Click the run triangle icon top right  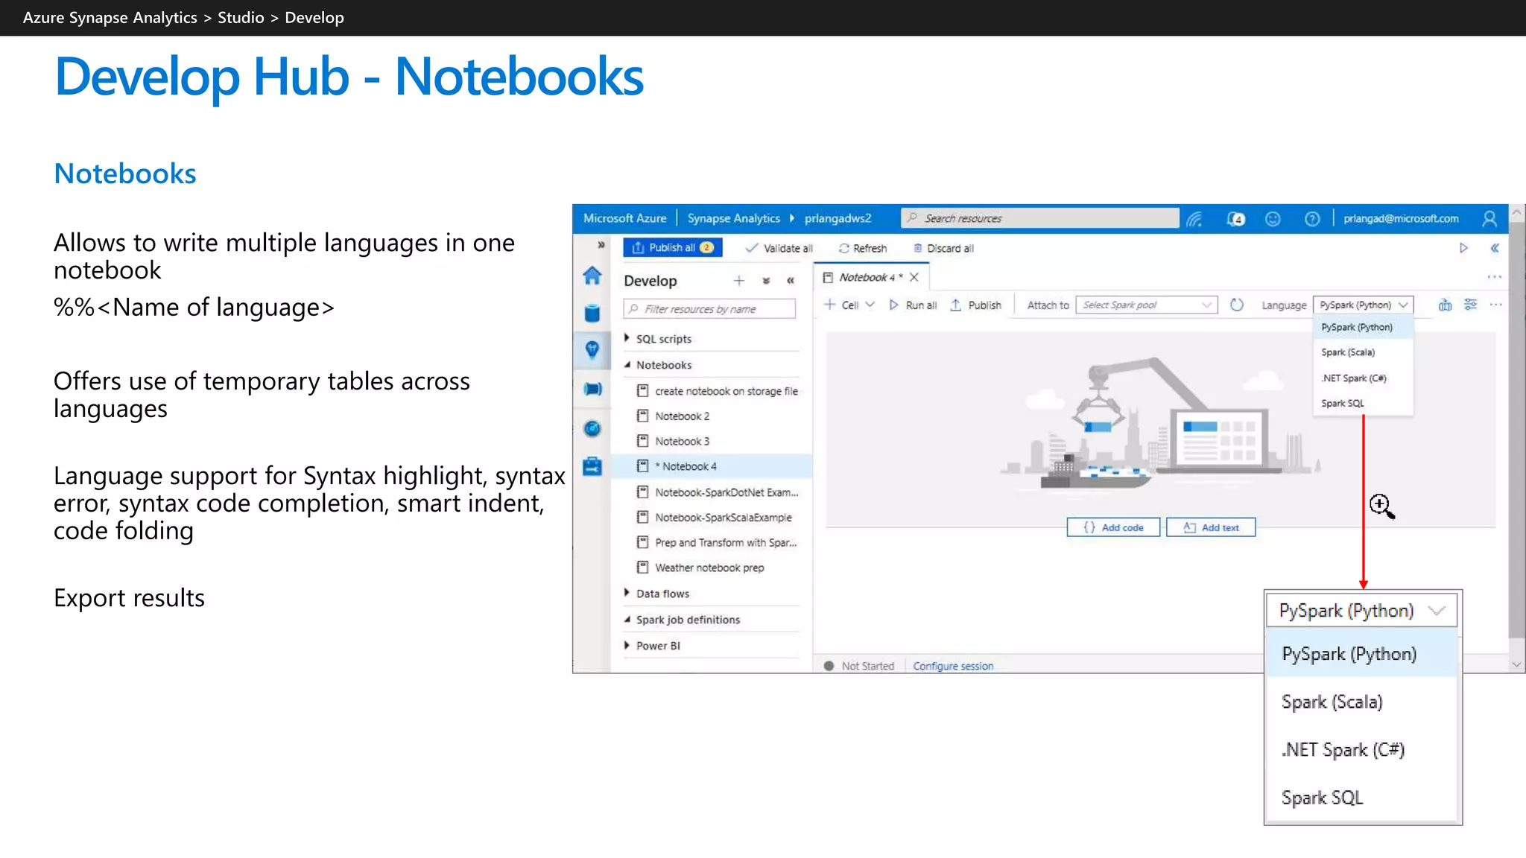1463,248
